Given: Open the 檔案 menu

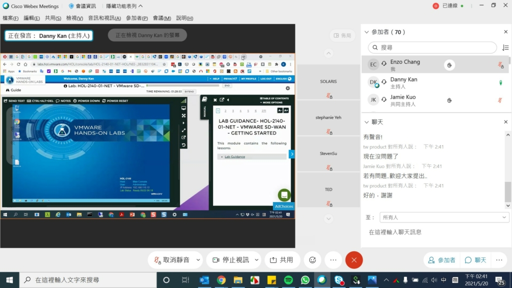Looking at the screenshot, I should point(10,18).
